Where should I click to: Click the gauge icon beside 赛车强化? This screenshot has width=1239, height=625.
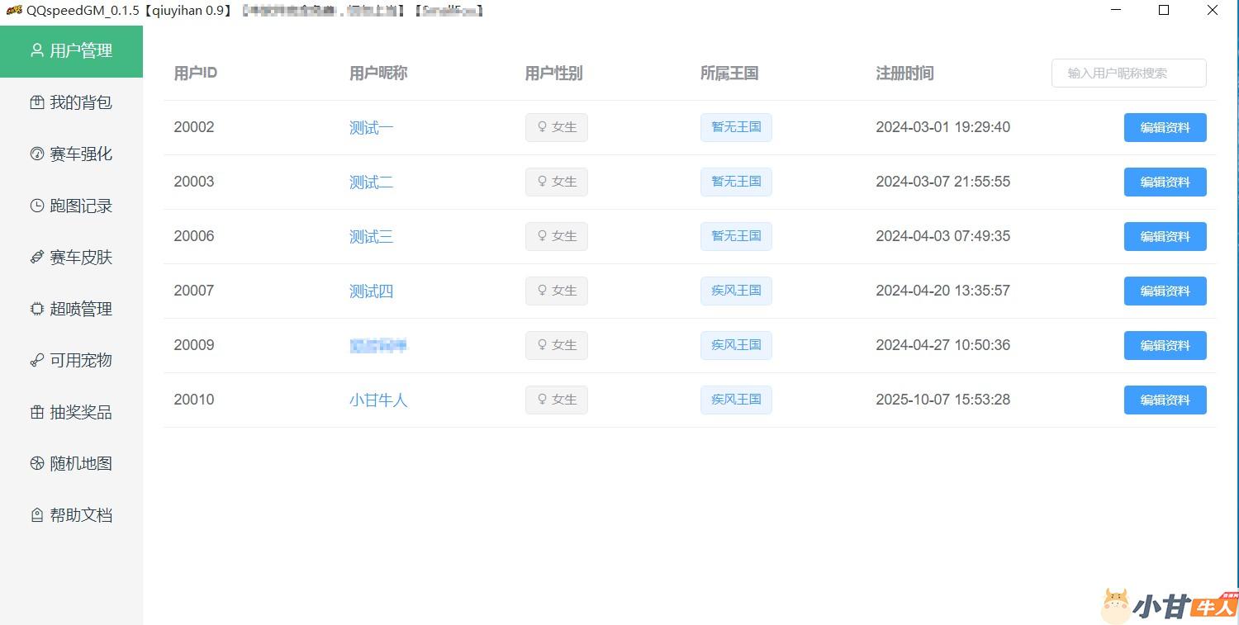click(x=36, y=154)
